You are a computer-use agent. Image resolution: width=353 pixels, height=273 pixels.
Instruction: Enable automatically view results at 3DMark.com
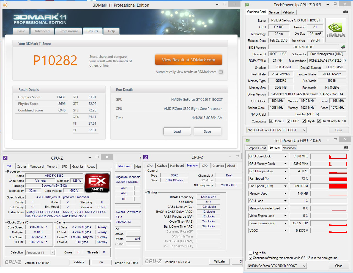pos(221,72)
